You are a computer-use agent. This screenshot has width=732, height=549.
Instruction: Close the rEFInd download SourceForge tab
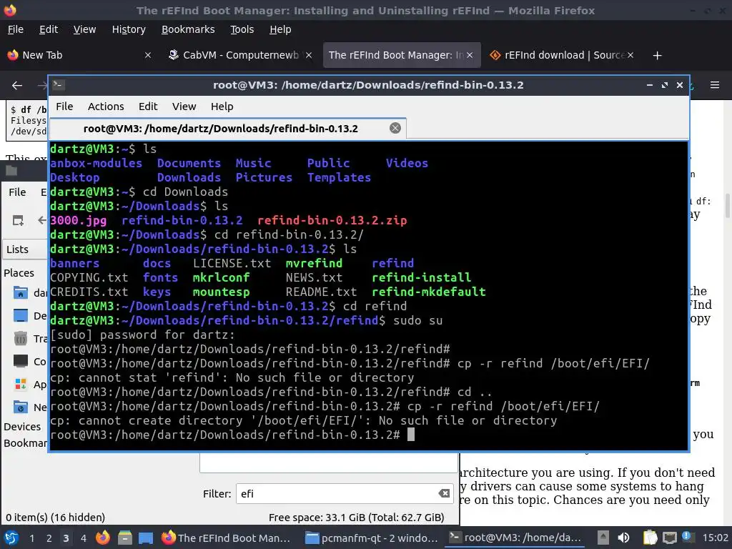tap(630, 55)
